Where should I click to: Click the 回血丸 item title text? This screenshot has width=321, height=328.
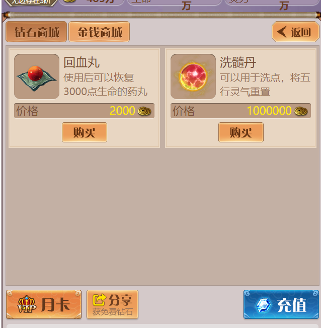coord(82,62)
